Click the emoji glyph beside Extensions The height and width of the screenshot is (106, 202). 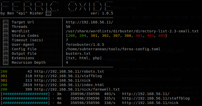[x=6, y=58]
